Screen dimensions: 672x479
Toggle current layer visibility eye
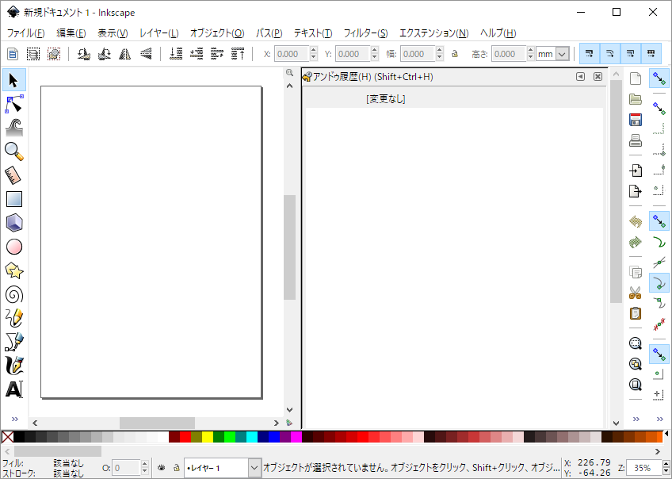pos(161,468)
